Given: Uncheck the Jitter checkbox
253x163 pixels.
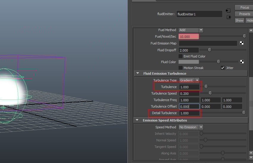Looking at the screenshot, I should tap(223, 68).
